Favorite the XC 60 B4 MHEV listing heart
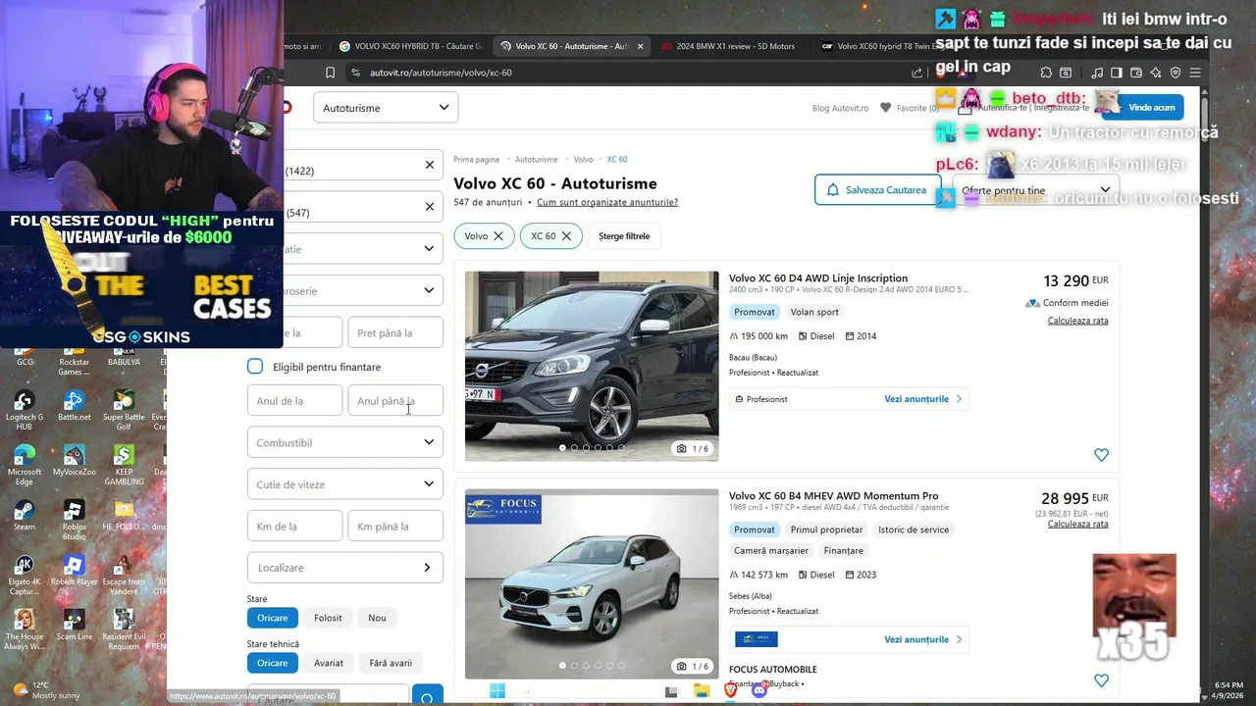 click(1101, 681)
